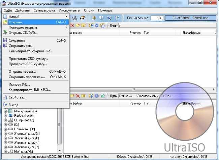Click the checklist icon beside Свойства...
219x160 pixels.
coord(5,97)
